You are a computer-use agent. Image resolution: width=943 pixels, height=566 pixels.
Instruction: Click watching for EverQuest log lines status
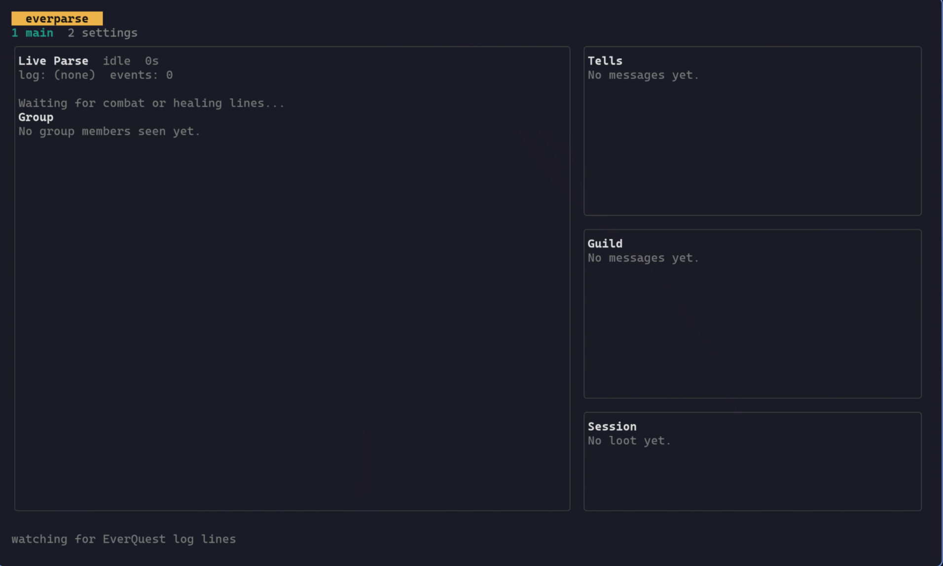point(124,539)
